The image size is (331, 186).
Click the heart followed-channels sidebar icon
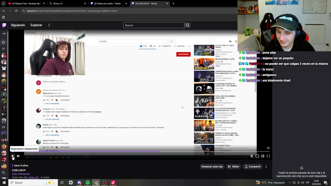point(3,49)
